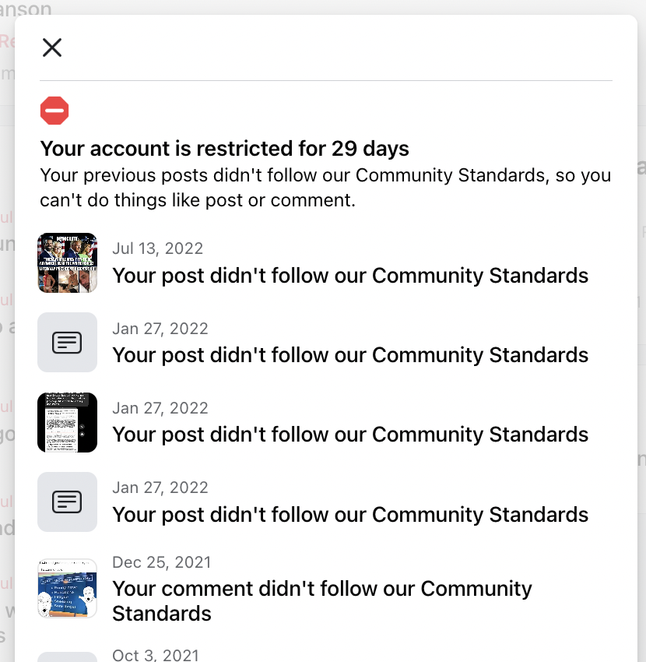Open the Jan 27 violation message directly under Jul 13 entry
Screen dimensions: 646x662
click(350, 355)
